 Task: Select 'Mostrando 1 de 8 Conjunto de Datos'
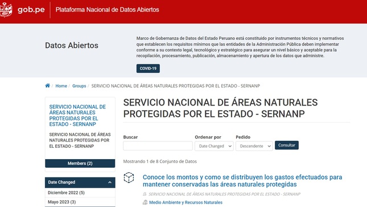coord(160,161)
